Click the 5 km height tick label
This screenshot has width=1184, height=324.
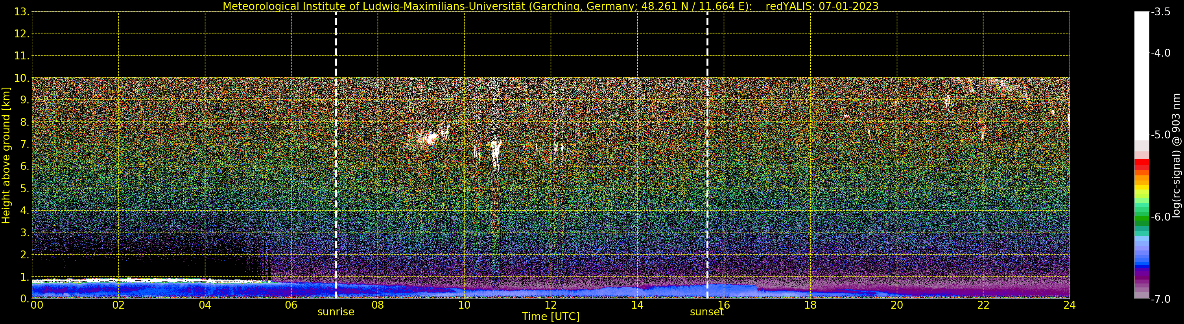pyautogui.click(x=24, y=188)
